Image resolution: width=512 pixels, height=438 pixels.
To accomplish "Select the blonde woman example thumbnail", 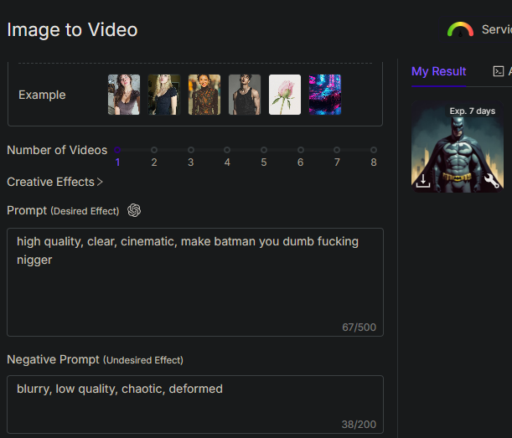I will click(164, 95).
